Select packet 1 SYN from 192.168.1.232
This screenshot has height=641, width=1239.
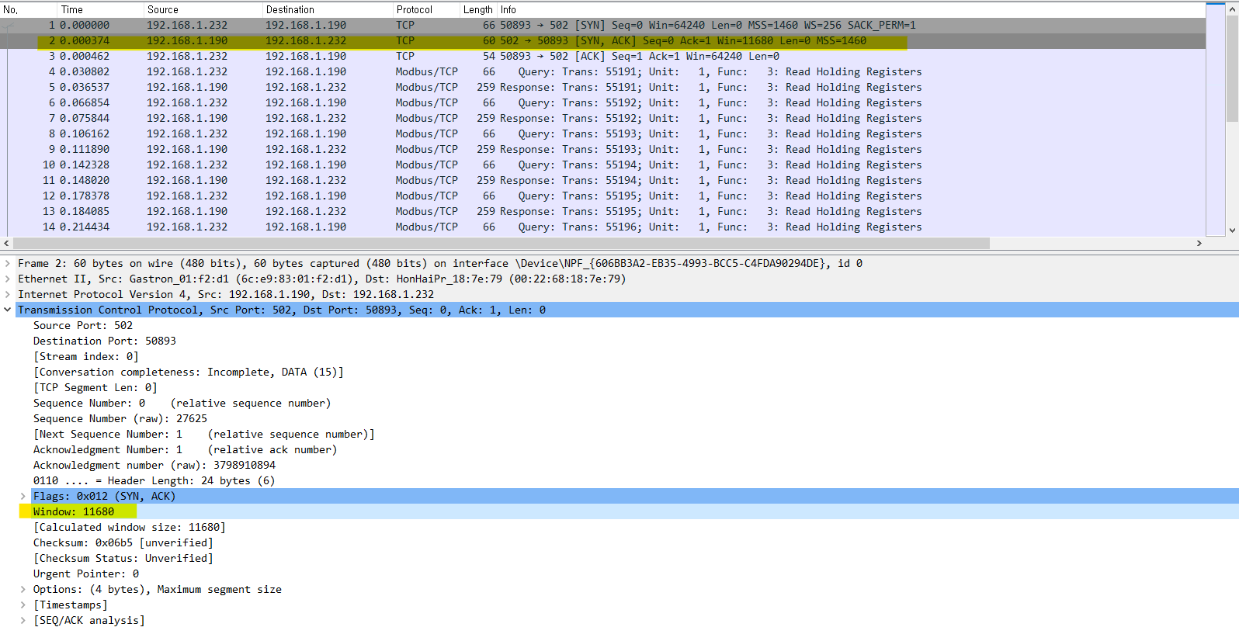[x=602, y=25]
